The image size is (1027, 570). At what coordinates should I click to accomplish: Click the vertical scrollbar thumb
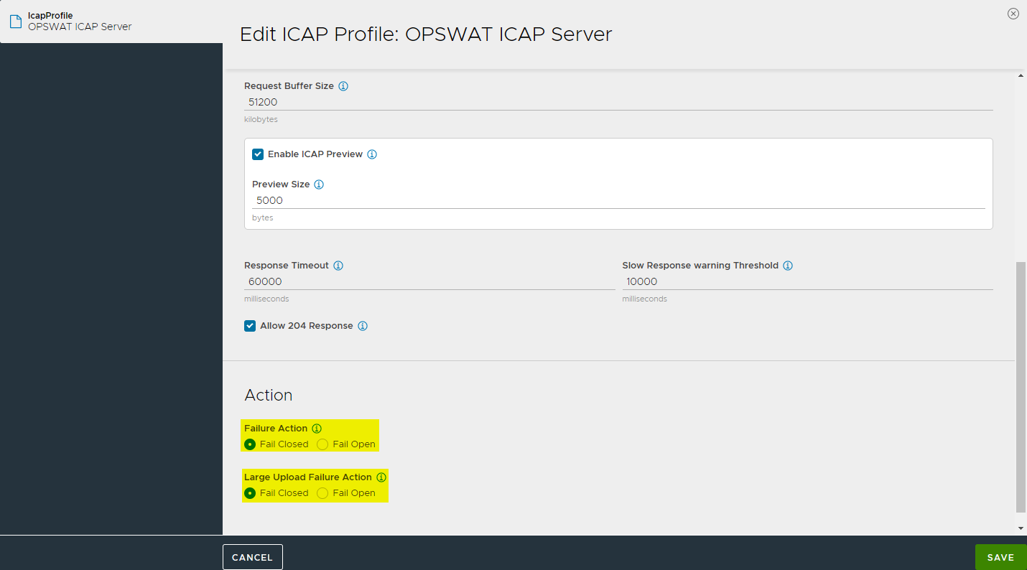(x=1021, y=387)
